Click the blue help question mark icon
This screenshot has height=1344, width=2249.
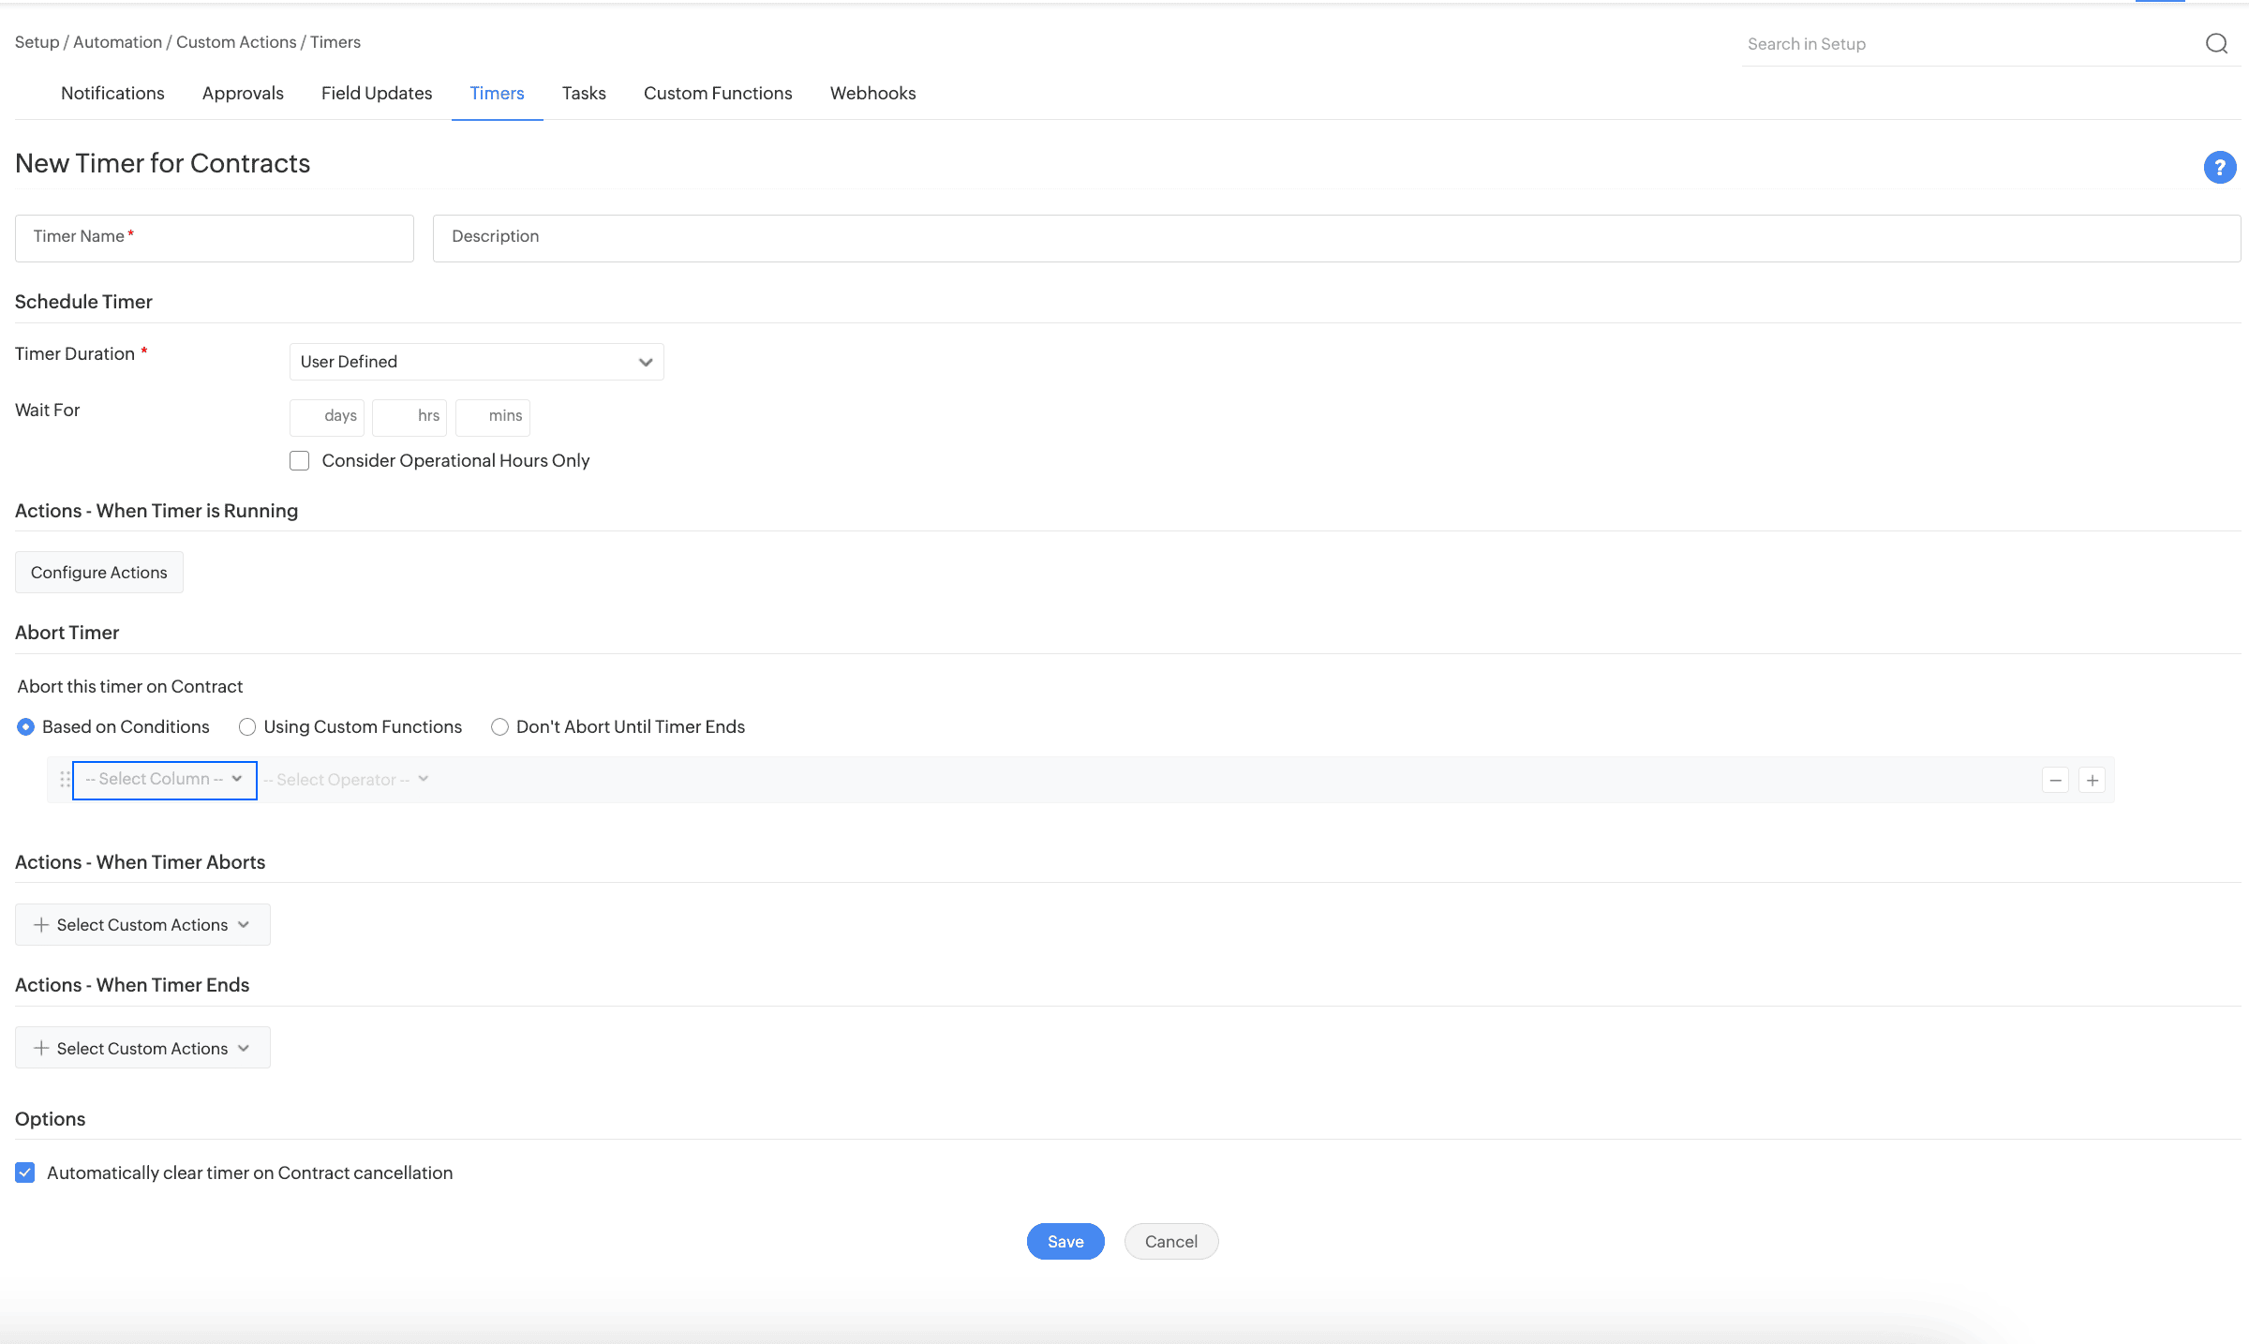2219,168
